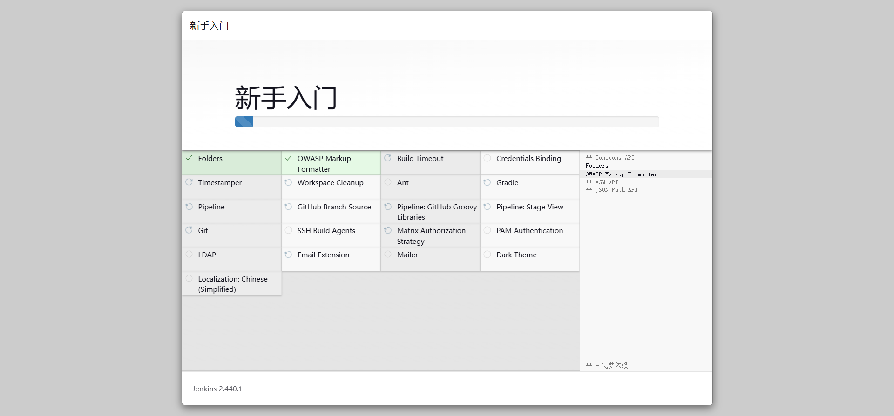Select the Ant plugin label
Screen dimensions: 894x416
(403, 183)
